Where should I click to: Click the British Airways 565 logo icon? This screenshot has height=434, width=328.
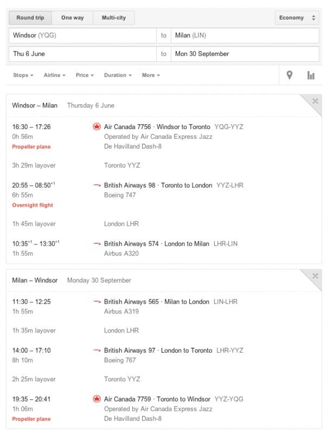click(x=97, y=302)
